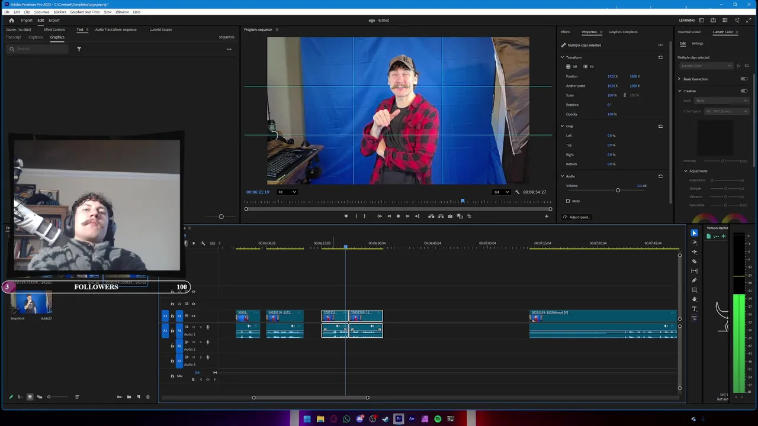The image size is (758, 426).
Task: Reset the Crop section
Action: coord(660,126)
